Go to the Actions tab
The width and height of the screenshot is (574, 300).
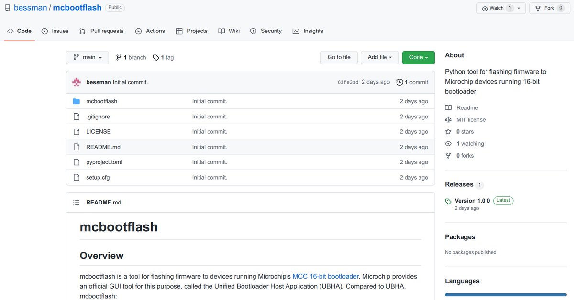[150, 31]
